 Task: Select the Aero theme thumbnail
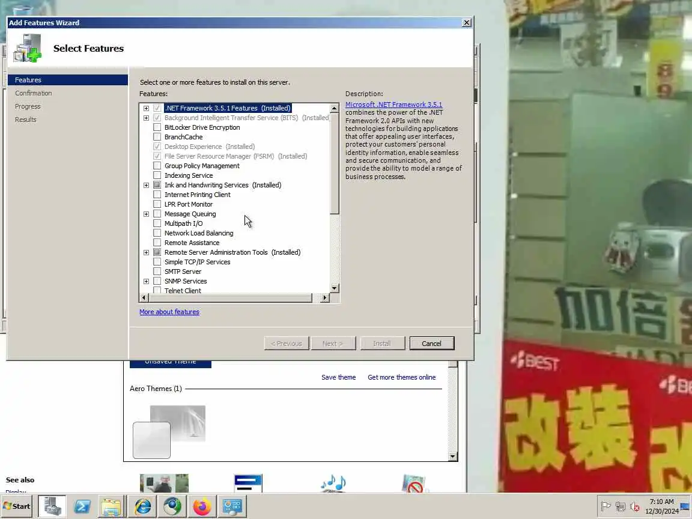coord(169,432)
